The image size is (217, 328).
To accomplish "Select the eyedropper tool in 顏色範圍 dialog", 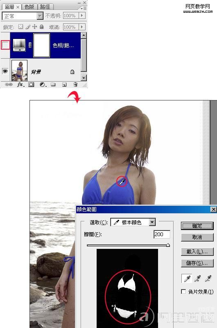I will click(x=187, y=278).
